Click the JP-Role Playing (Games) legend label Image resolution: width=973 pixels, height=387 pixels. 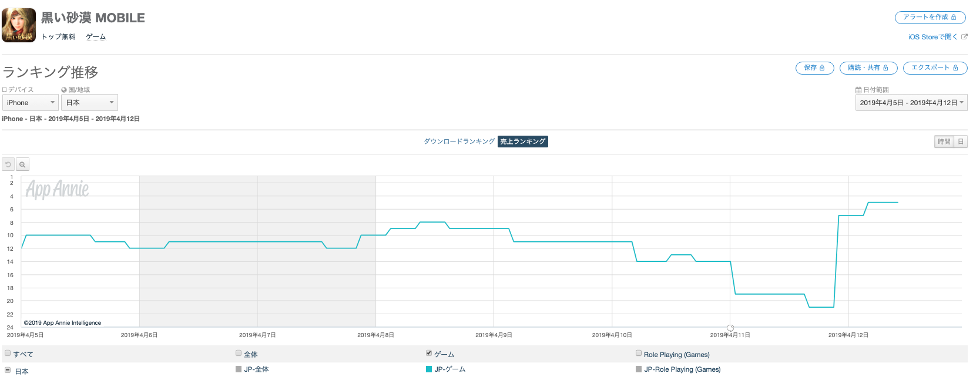pos(683,369)
